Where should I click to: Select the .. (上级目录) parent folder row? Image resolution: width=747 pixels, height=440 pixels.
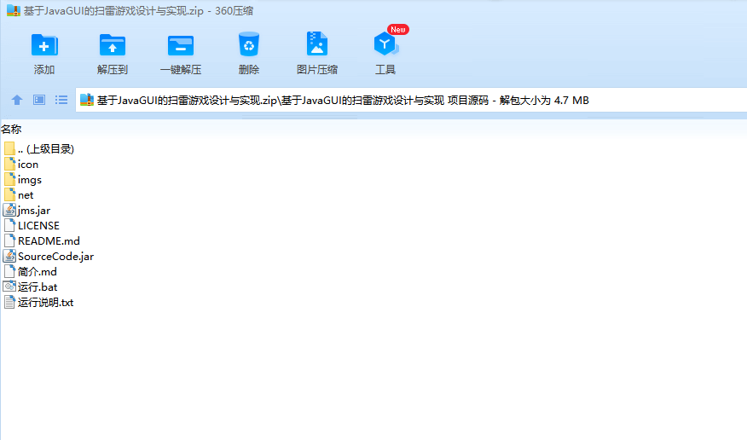[x=39, y=149]
